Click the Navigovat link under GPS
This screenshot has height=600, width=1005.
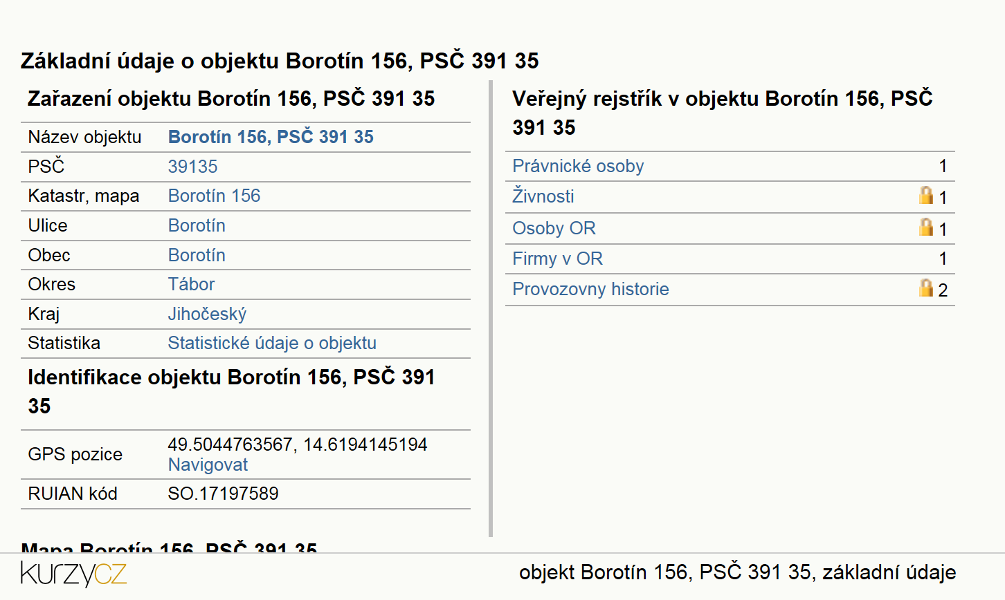point(208,465)
